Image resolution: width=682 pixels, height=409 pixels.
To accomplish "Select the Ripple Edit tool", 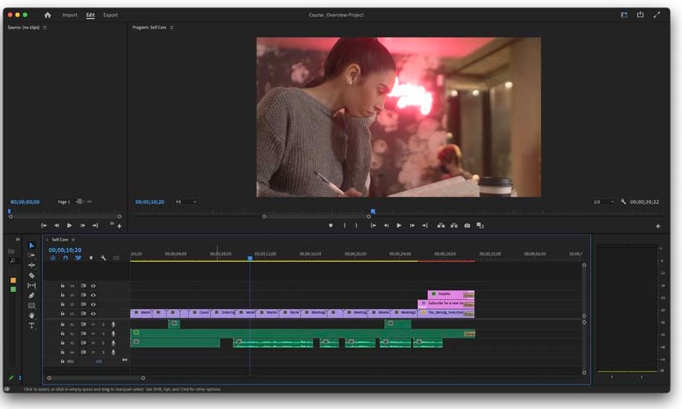I will point(31,265).
